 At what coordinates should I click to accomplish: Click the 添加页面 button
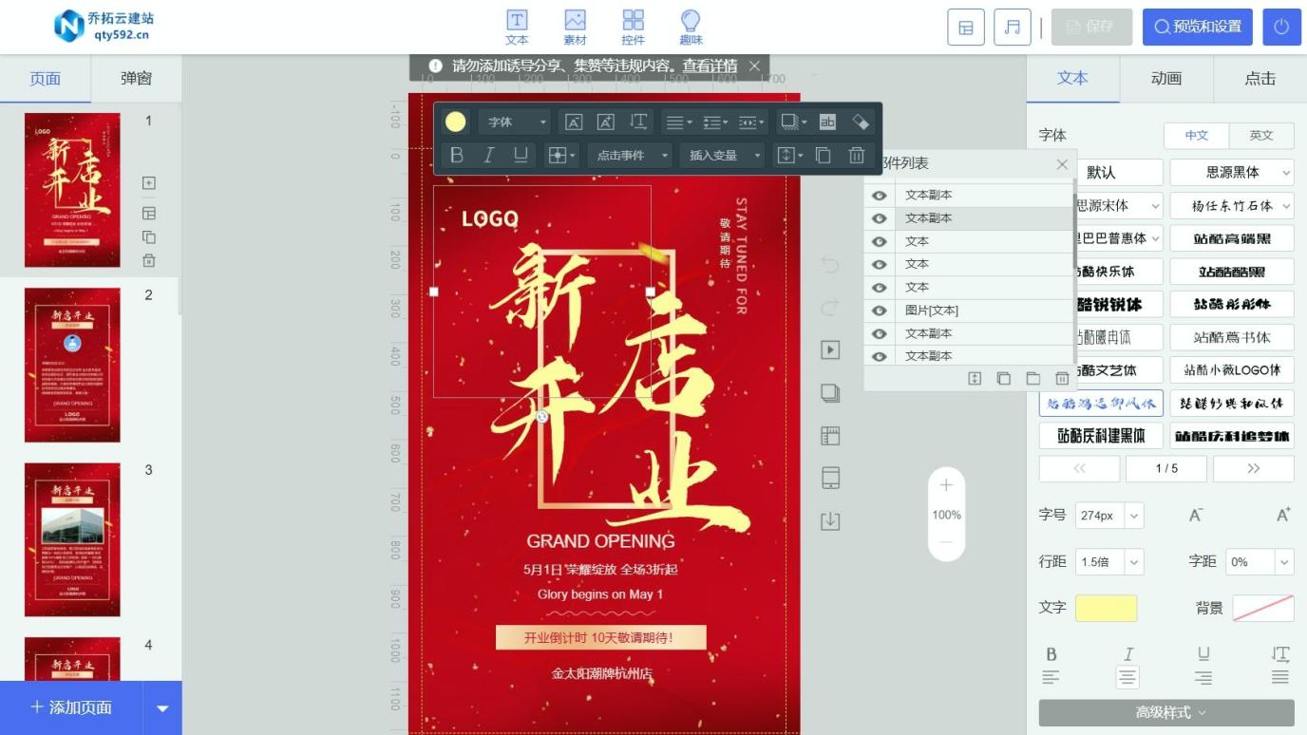(x=71, y=707)
